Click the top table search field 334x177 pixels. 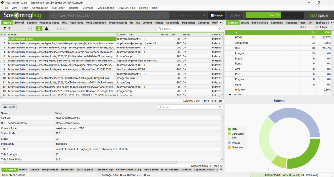pyautogui.click(x=187, y=29)
